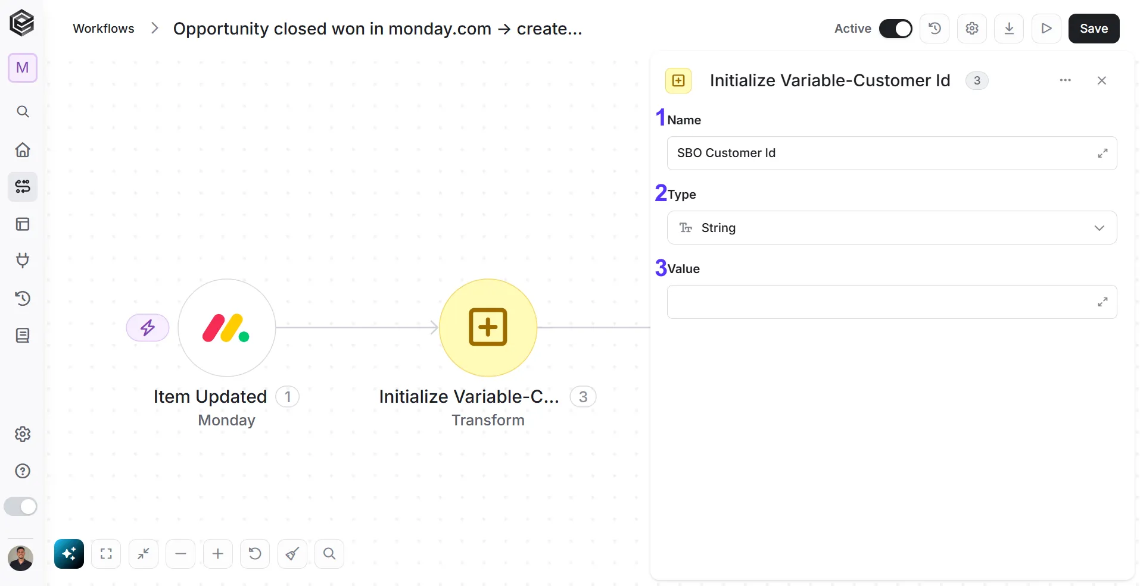
Task: Click the panel title Initialize Variable-Customer Id
Action: pyautogui.click(x=830, y=80)
